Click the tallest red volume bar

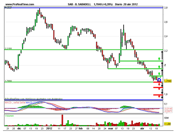pos(62,120)
